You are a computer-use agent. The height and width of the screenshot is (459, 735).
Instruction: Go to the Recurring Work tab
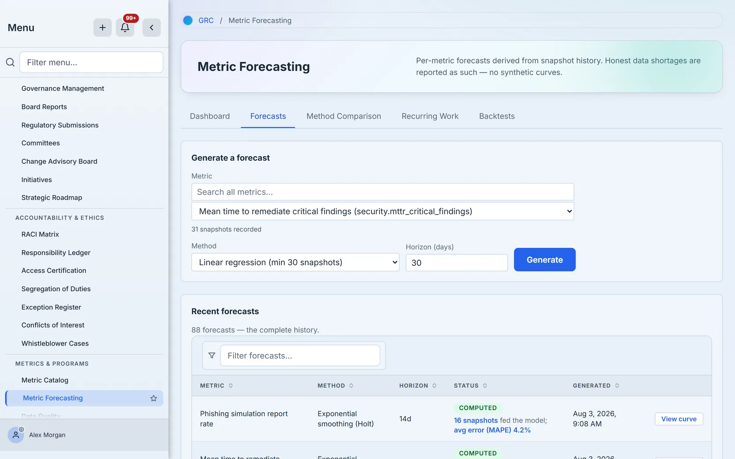point(430,116)
